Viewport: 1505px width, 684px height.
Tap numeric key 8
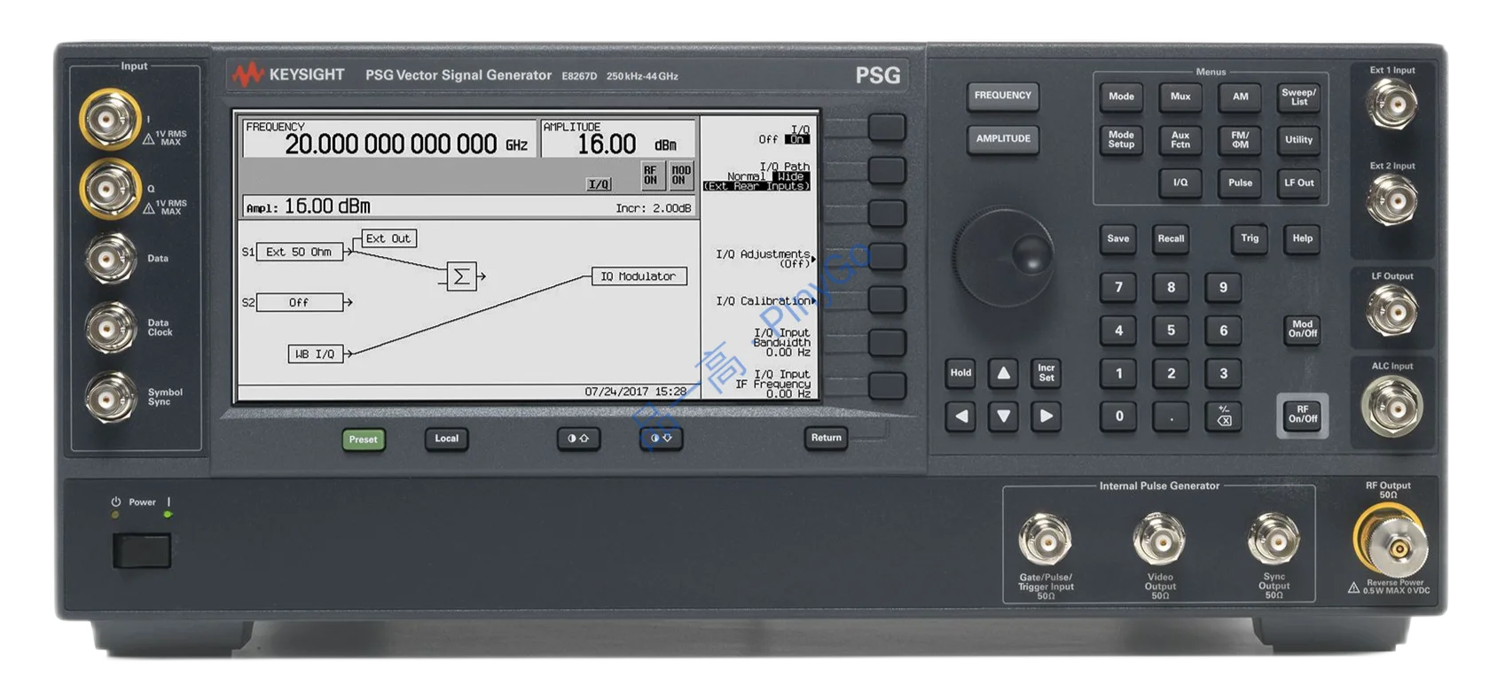(x=1171, y=288)
